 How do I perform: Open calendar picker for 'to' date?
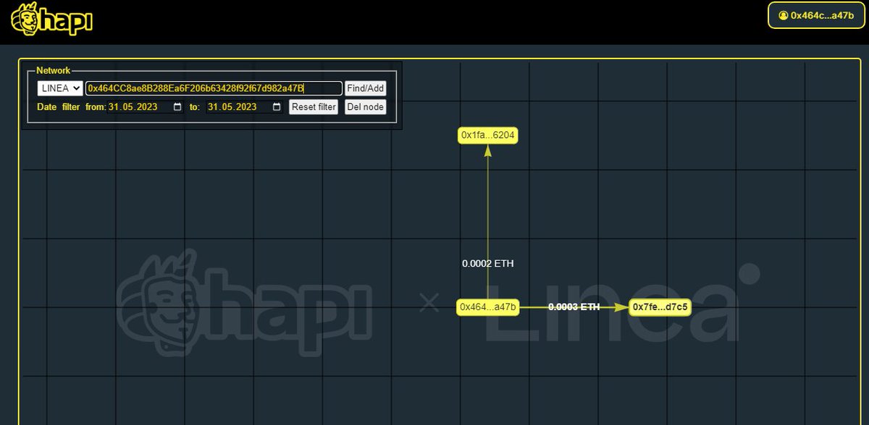(276, 107)
